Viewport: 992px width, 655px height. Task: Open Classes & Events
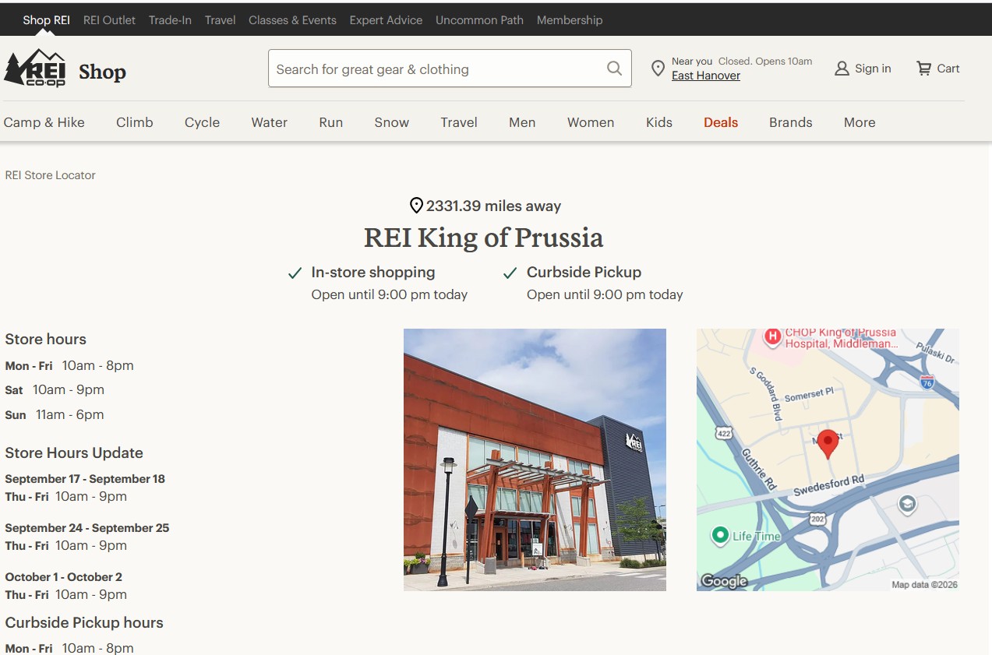click(x=292, y=20)
